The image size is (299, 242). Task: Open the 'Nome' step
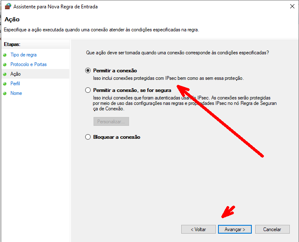[x=16, y=93]
